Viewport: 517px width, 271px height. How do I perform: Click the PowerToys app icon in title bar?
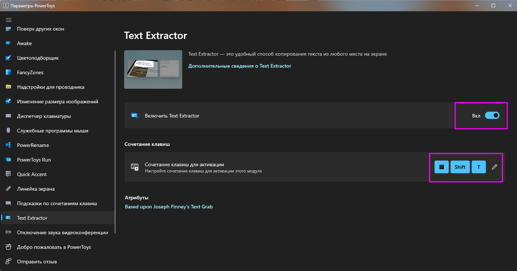pyautogui.click(x=6, y=6)
